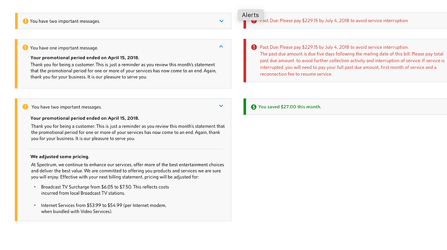Click 'You have two important messages.' in alert with pricing adjustments

pyautogui.click(x=67, y=107)
